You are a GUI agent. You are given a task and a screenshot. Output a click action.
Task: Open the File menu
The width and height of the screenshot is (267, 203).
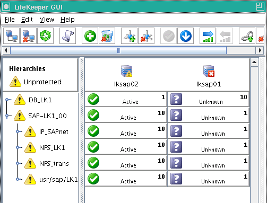pyautogui.click(x=10, y=19)
